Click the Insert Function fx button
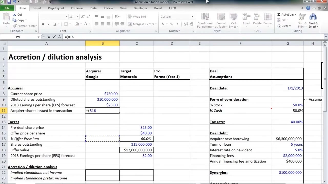Screen dimensions: 328x184 tap(59, 37)
